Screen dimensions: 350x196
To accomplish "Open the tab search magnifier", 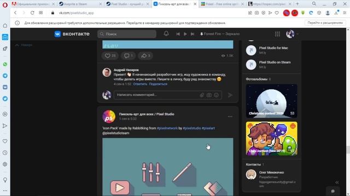I will pos(314,4).
